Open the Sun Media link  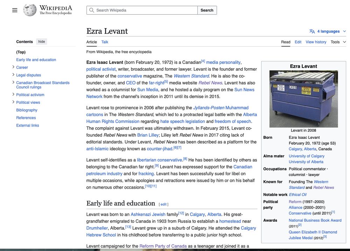pos(148,89)
